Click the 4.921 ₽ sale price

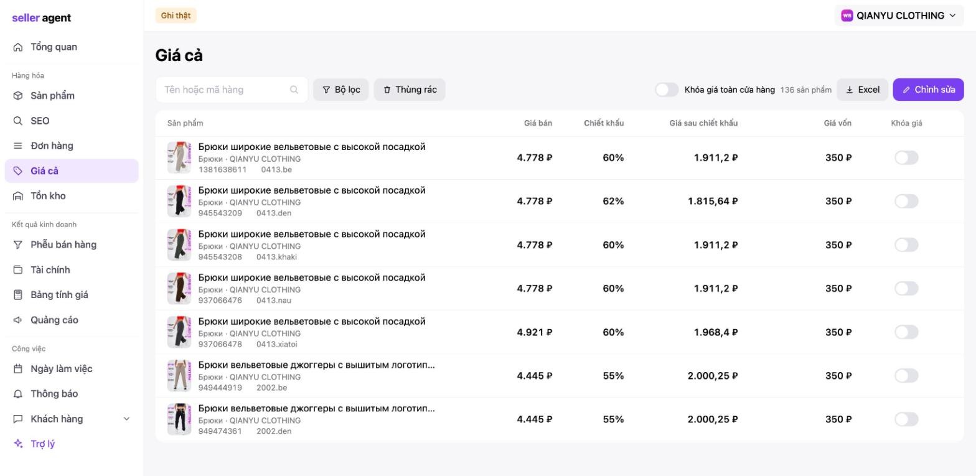coord(535,332)
